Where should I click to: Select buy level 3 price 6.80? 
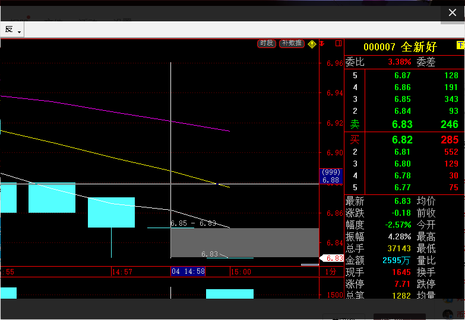(403, 164)
